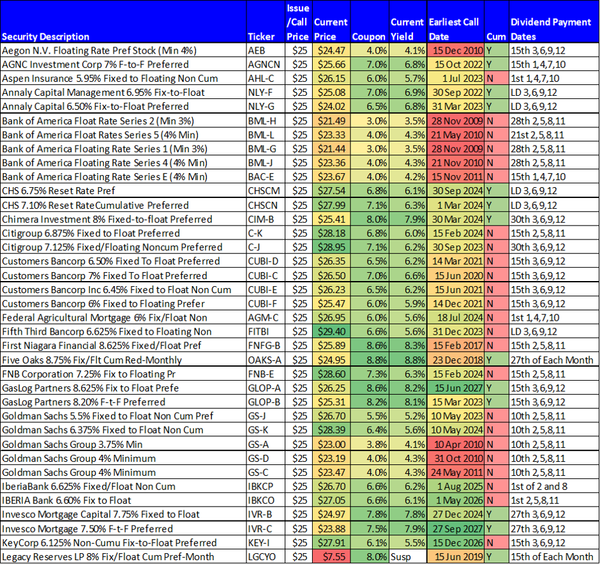
Task: Click the 27 Sep 2027 call date
Action: click(455, 528)
